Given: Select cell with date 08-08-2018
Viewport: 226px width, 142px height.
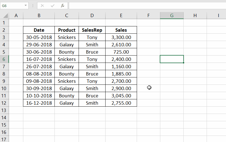Looking at the screenshot, I should pyautogui.click(x=39, y=74).
